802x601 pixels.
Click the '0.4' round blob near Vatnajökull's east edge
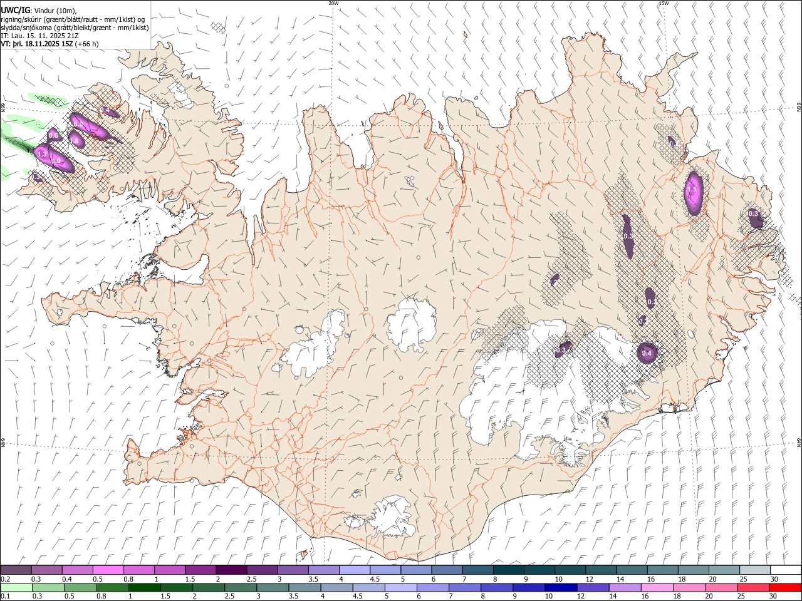(647, 353)
